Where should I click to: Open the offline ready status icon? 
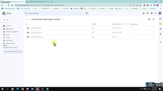[144, 13]
